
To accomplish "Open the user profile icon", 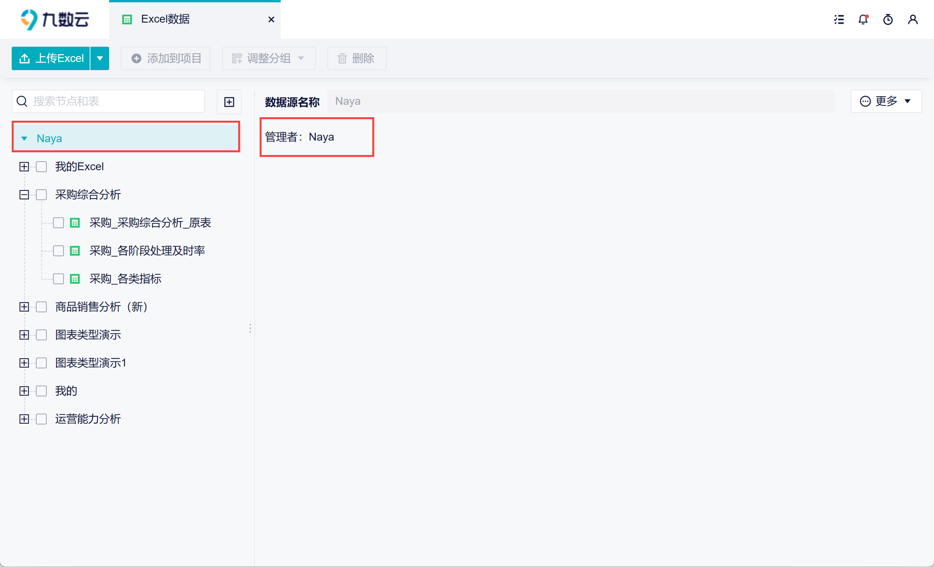I will click(913, 19).
